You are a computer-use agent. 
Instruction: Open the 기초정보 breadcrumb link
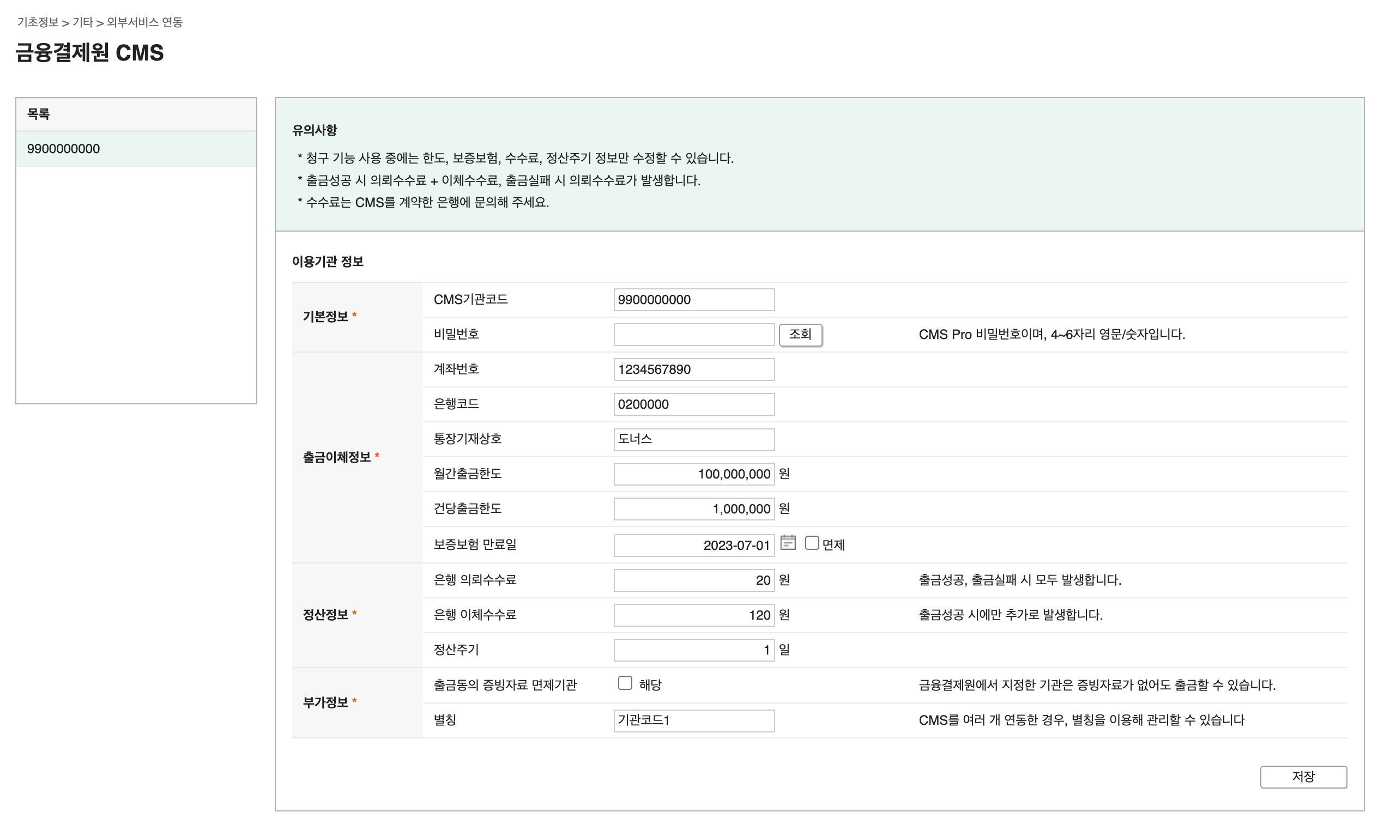click(x=37, y=23)
